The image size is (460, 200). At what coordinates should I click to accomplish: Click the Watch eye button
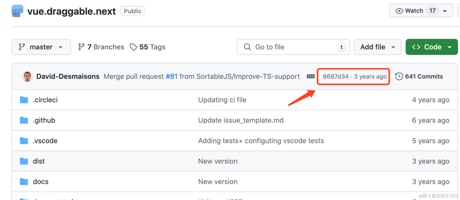coord(409,11)
